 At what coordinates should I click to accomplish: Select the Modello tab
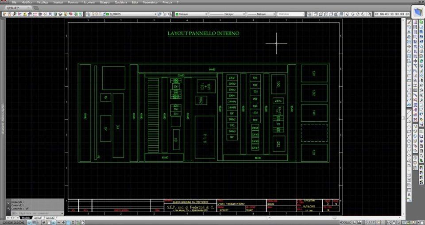(x=26, y=218)
